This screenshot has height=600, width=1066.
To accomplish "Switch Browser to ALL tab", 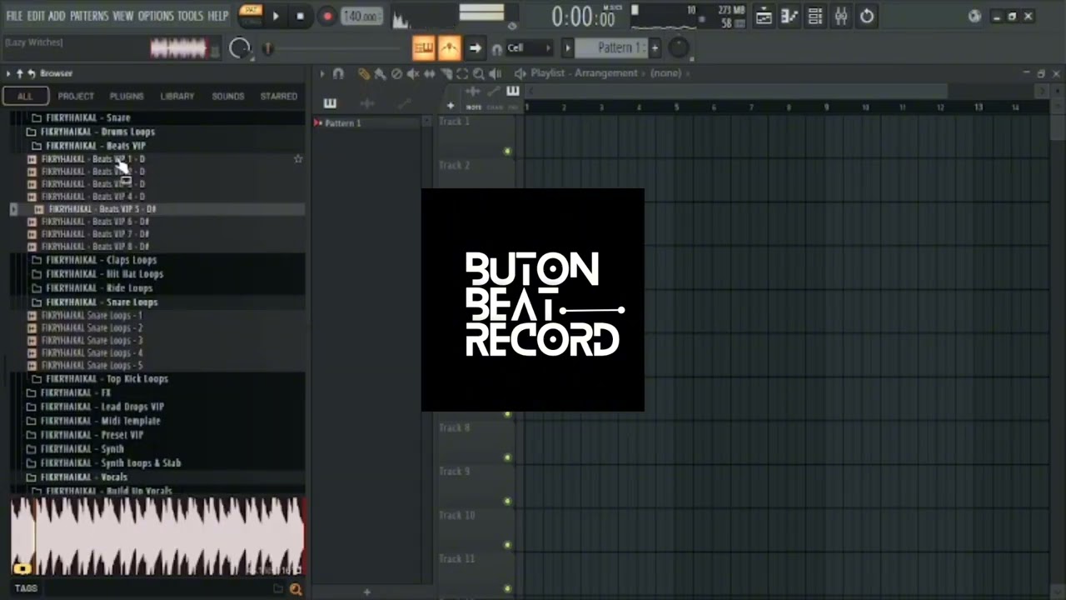I will (25, 96).
